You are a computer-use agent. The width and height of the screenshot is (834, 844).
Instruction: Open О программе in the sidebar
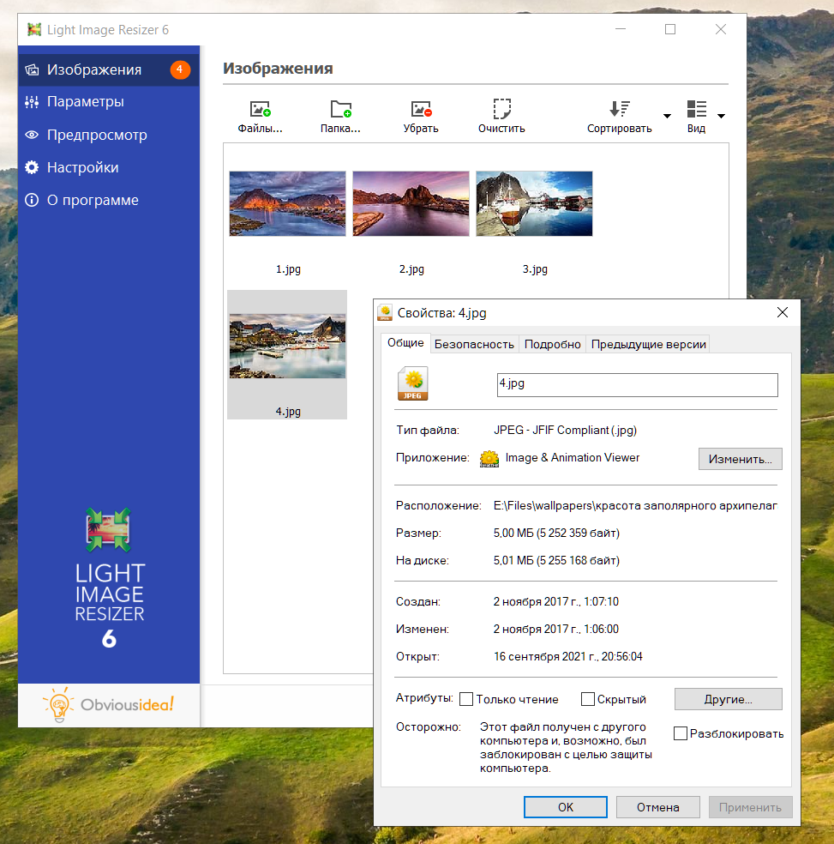[109, 200]
